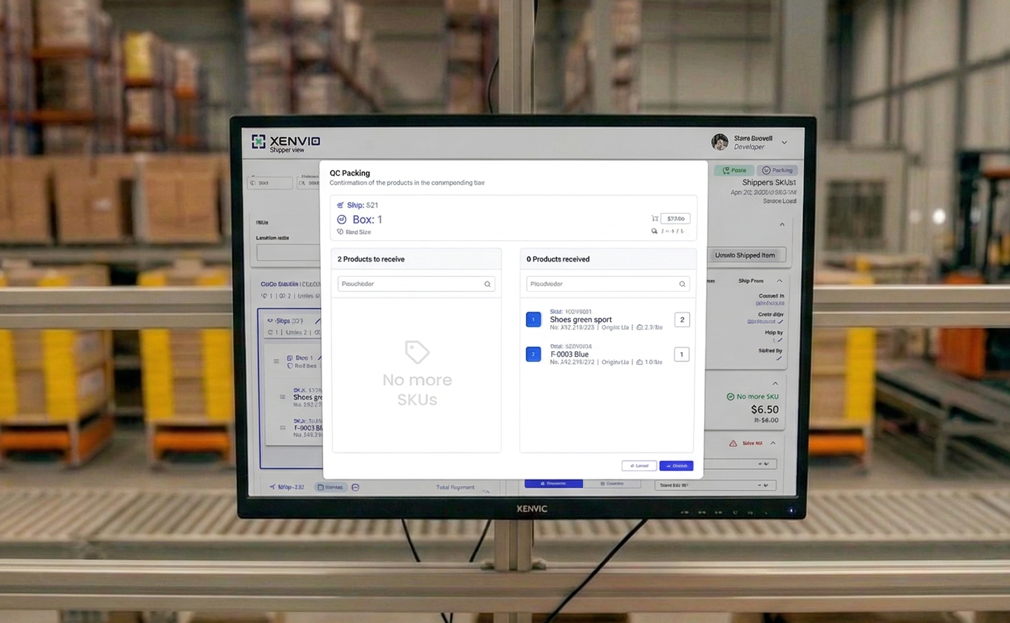
Task: Click the tag icon above No more SKUs
Action: point(417,352)
